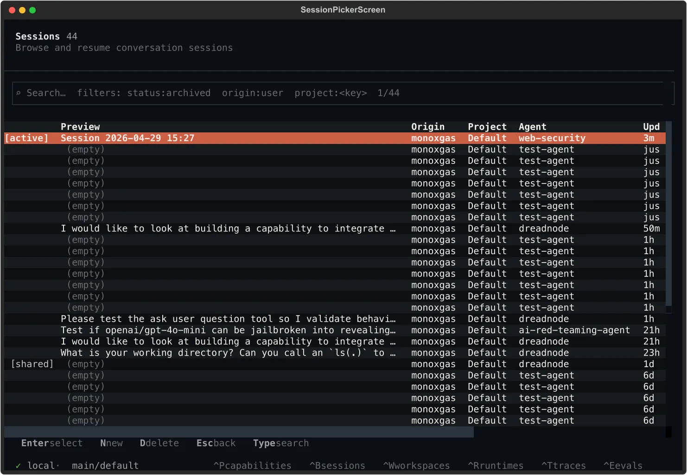Open ^R runtimes in footer

tap(496, 466)
